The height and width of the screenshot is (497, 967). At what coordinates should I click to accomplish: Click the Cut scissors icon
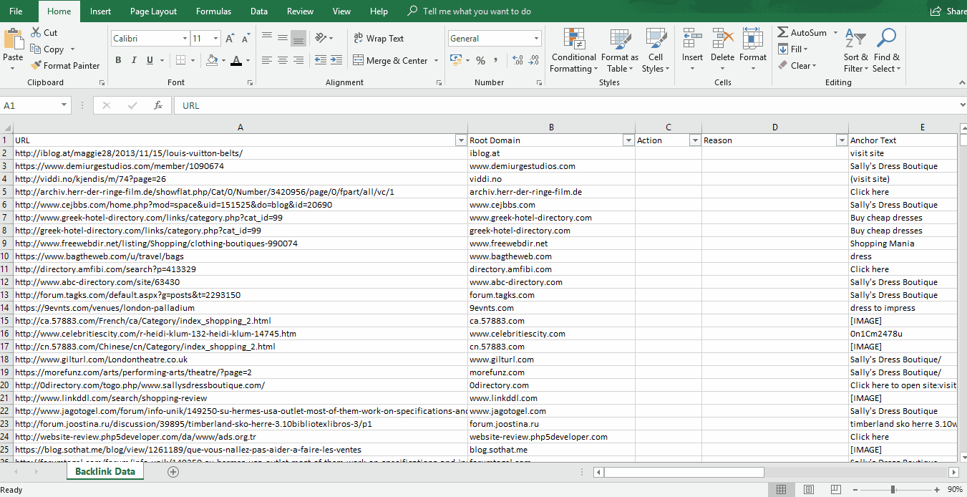[x=37, y=32]
